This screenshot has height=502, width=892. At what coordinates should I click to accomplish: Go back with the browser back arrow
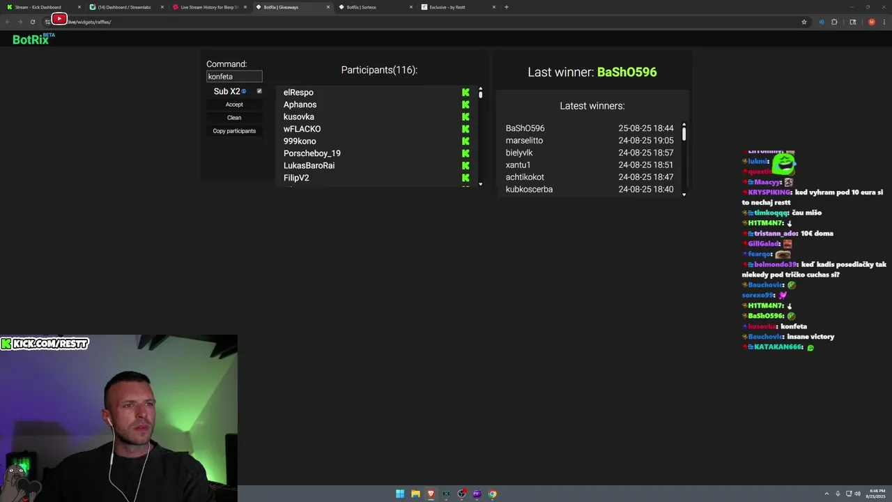tap(8, 22)
